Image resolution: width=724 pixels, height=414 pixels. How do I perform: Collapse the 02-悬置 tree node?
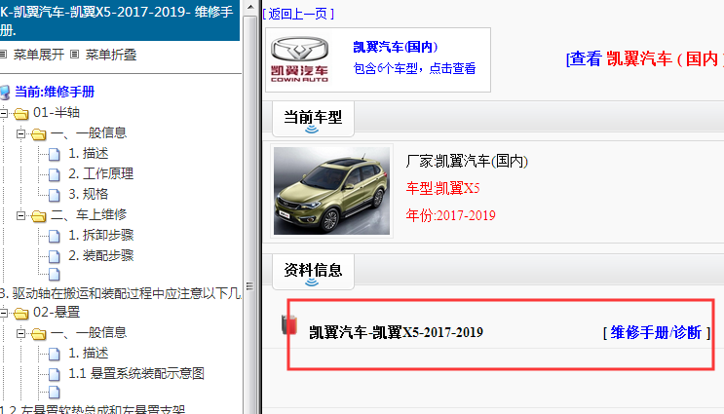click(4, 313)
